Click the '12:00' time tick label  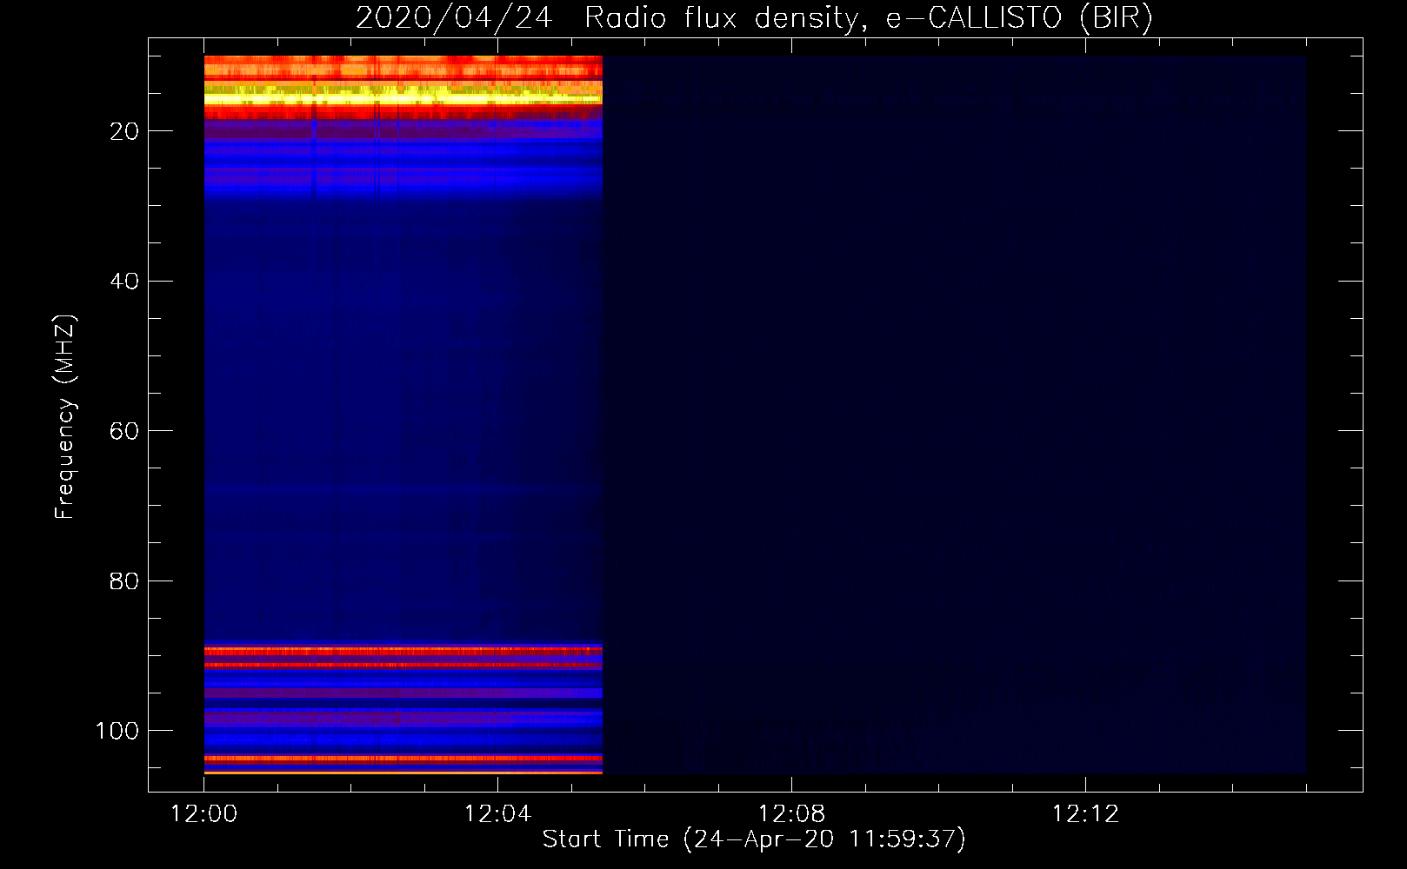pyautogui.click(x=203, y=814)
